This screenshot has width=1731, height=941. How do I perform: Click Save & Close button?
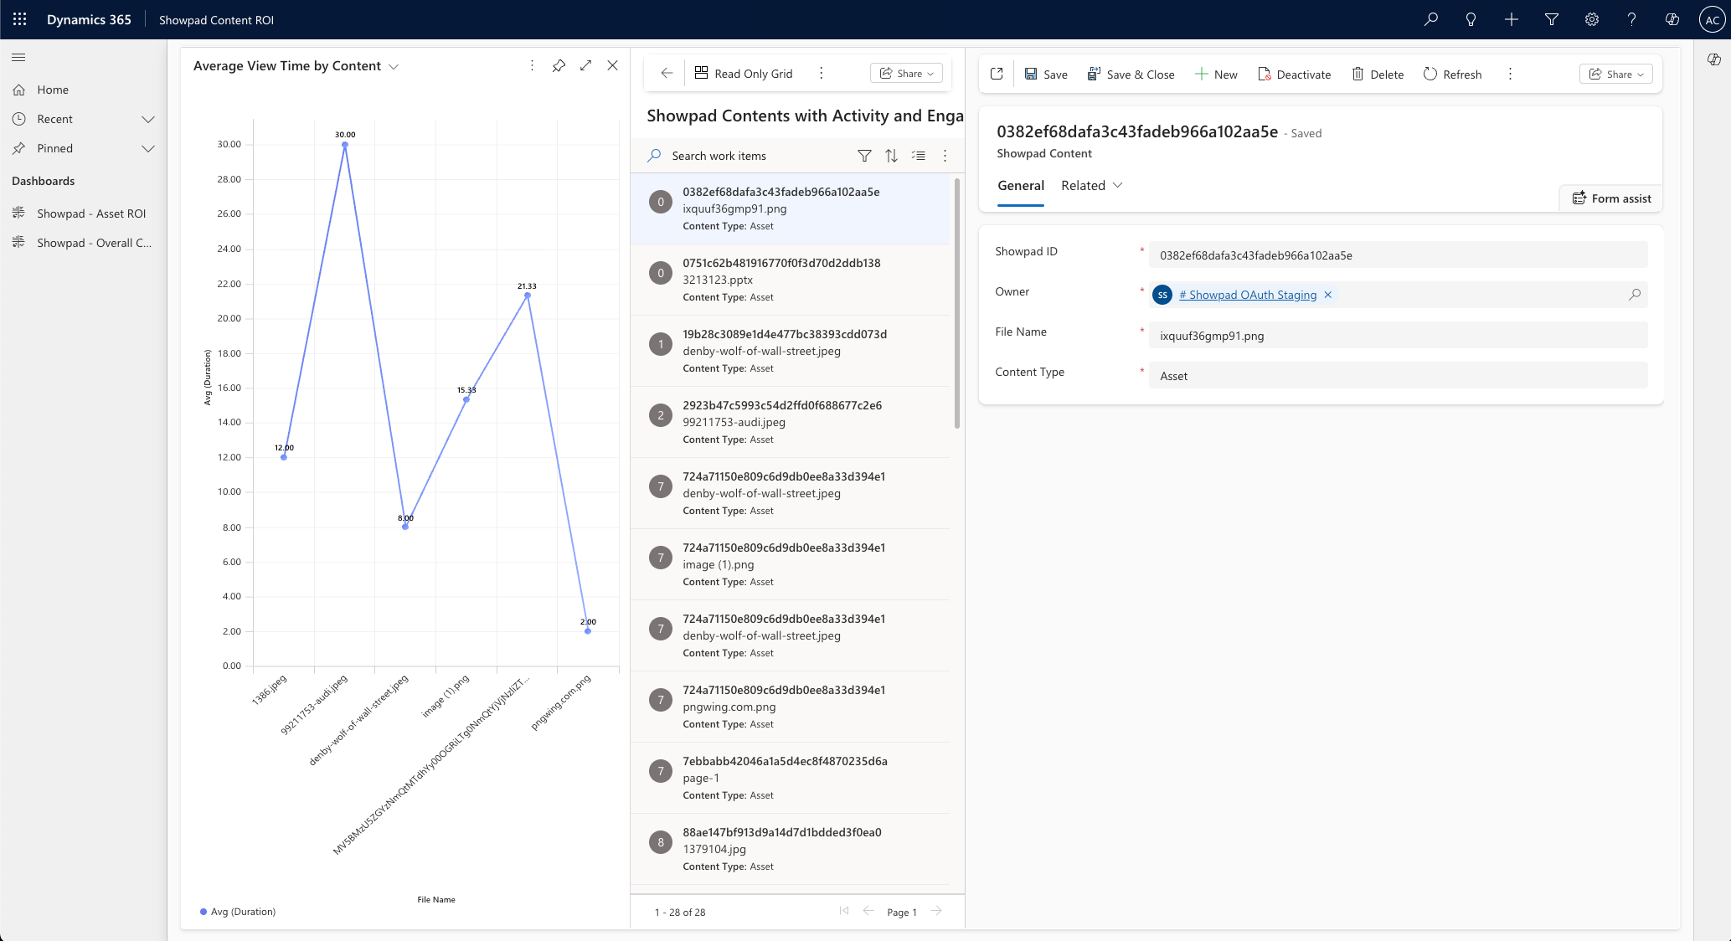(x=1131, y=74)
